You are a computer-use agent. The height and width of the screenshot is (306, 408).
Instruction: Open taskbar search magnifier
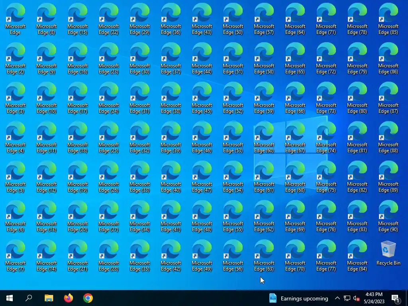point(29,298)
